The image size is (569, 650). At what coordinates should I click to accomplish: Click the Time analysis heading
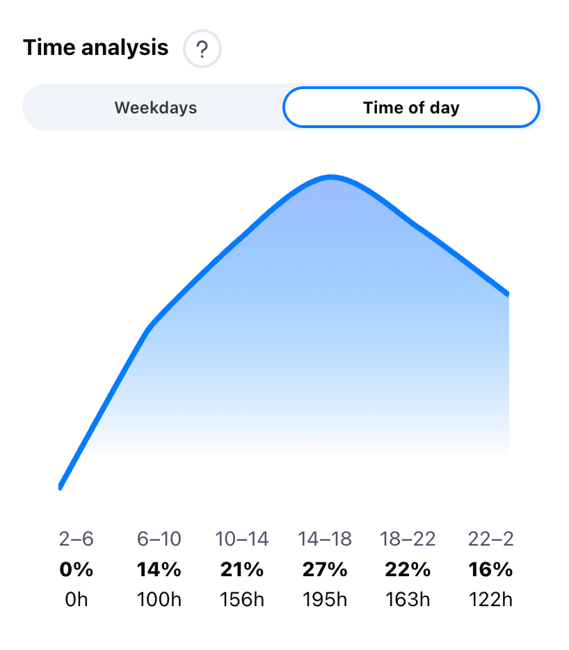[97, 47]
